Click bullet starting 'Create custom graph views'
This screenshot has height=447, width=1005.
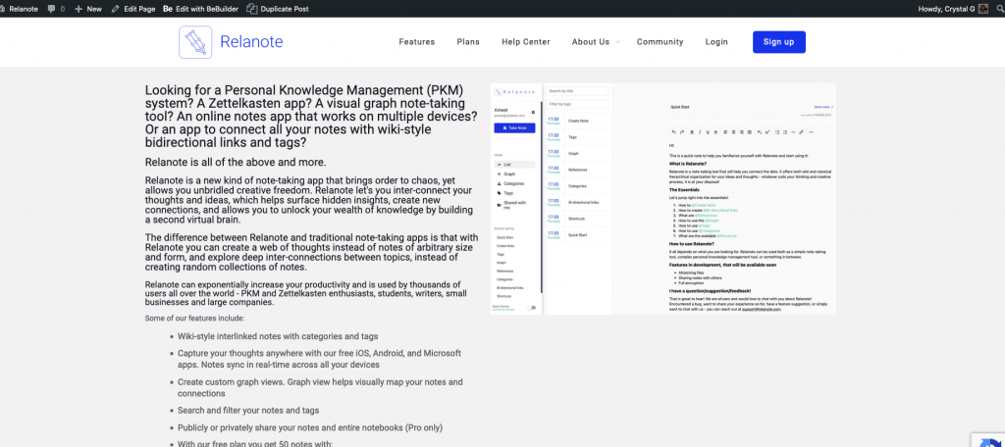(320, 387)
